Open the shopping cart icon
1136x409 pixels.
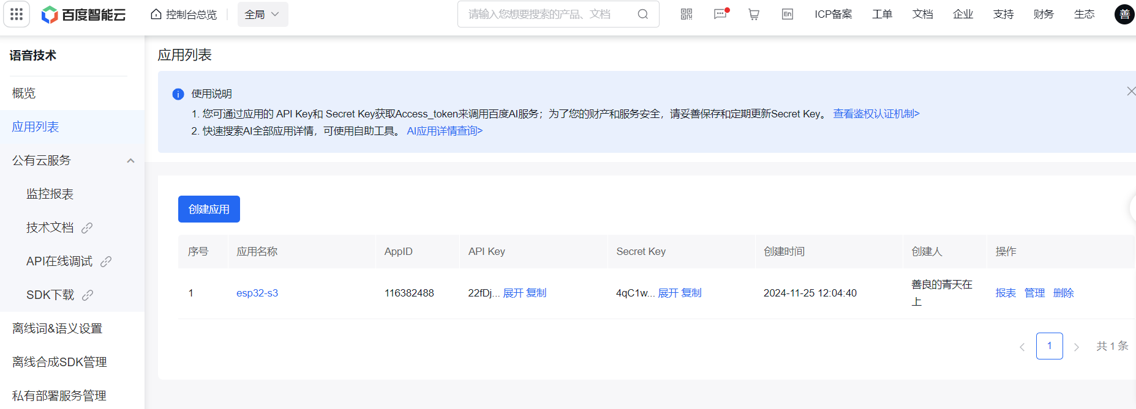click(x=754, y=14)
